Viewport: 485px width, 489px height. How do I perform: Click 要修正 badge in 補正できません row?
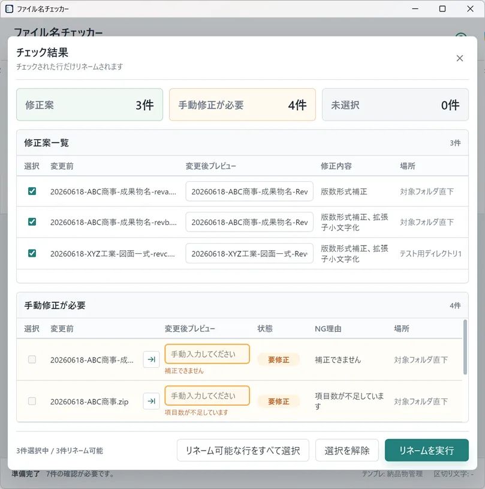tap(278, 359)
